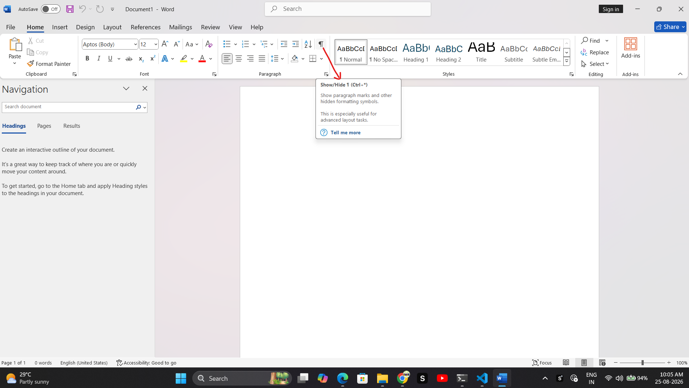689x388 pixels.
Task: Clear all formatting with the eraser A icon
Action: pos(209,44)
